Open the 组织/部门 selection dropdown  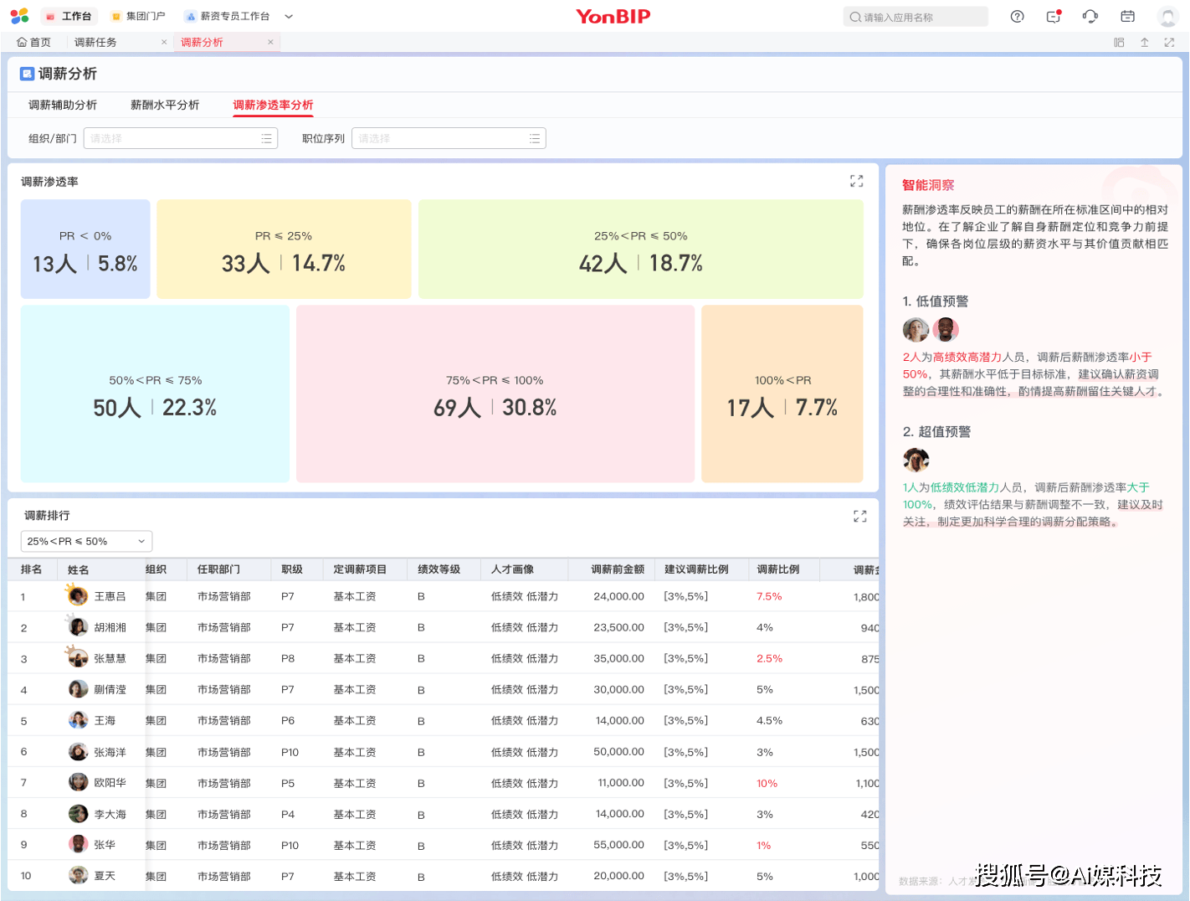point(180,138)
